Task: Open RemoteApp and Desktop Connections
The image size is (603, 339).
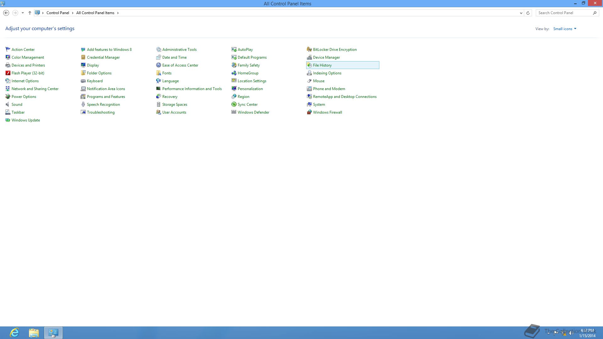Action: click(345, 97)
